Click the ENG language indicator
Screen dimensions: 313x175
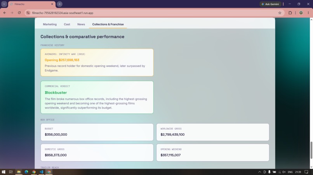click(x=290, y=172)
